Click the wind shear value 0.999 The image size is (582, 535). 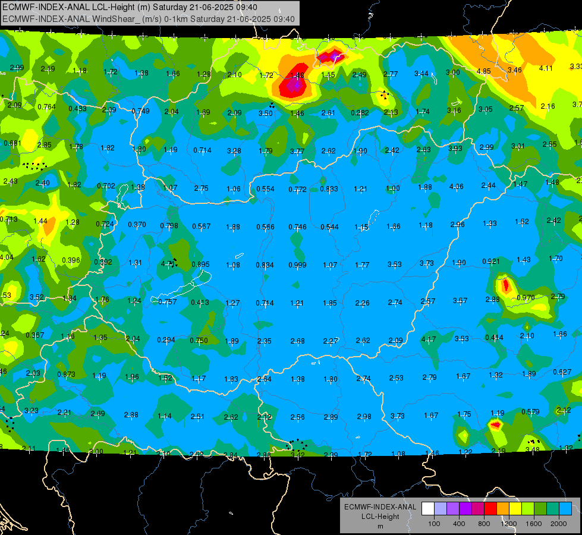click(x=297, y=265)
